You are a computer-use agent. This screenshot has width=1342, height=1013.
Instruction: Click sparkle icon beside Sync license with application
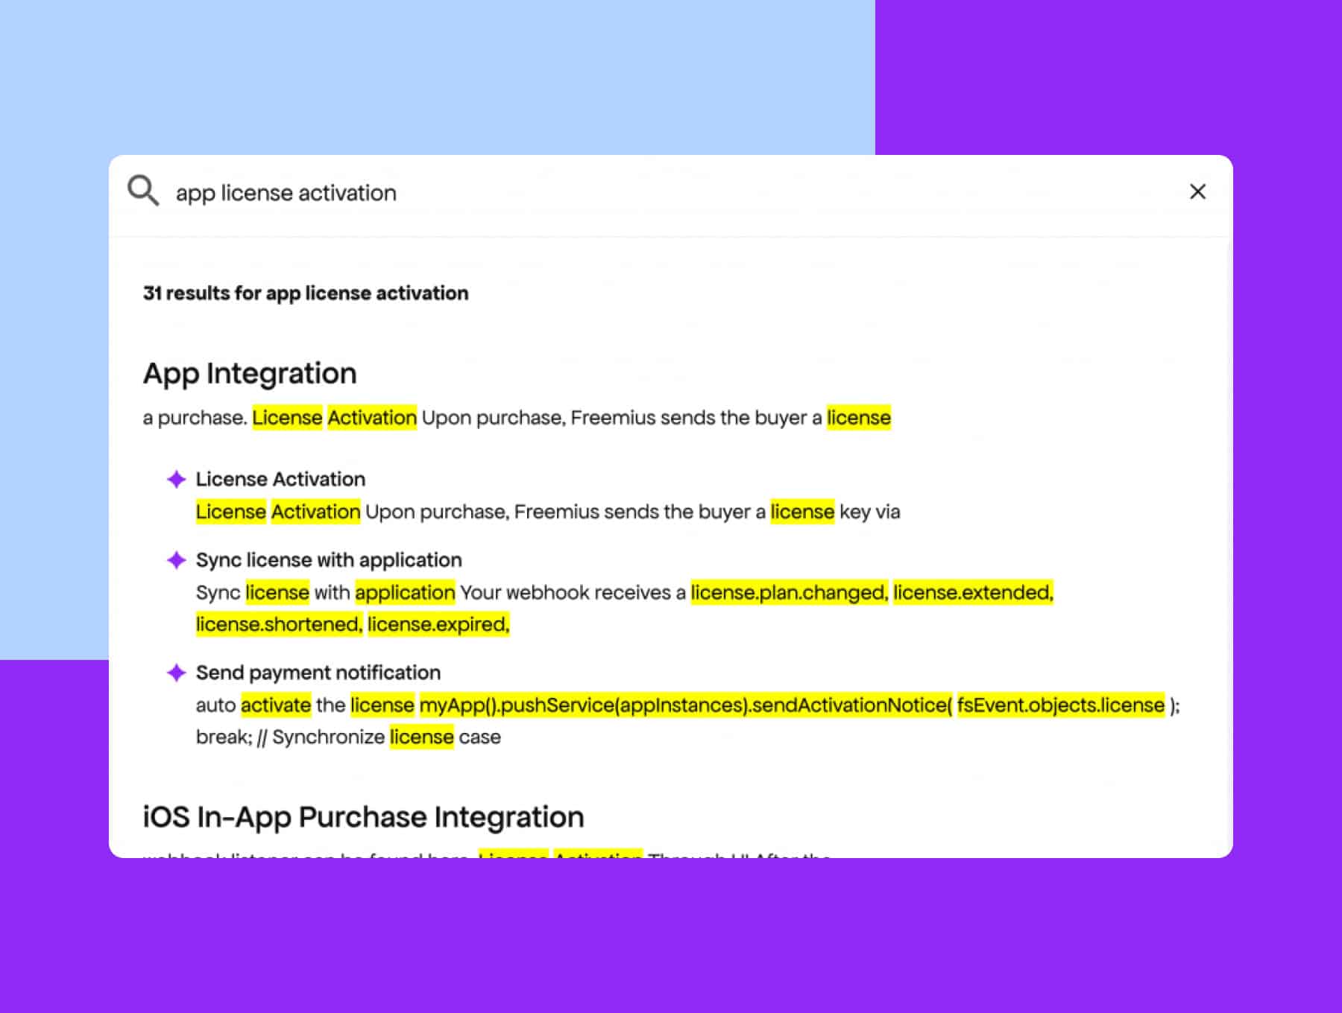coord(177,560)
